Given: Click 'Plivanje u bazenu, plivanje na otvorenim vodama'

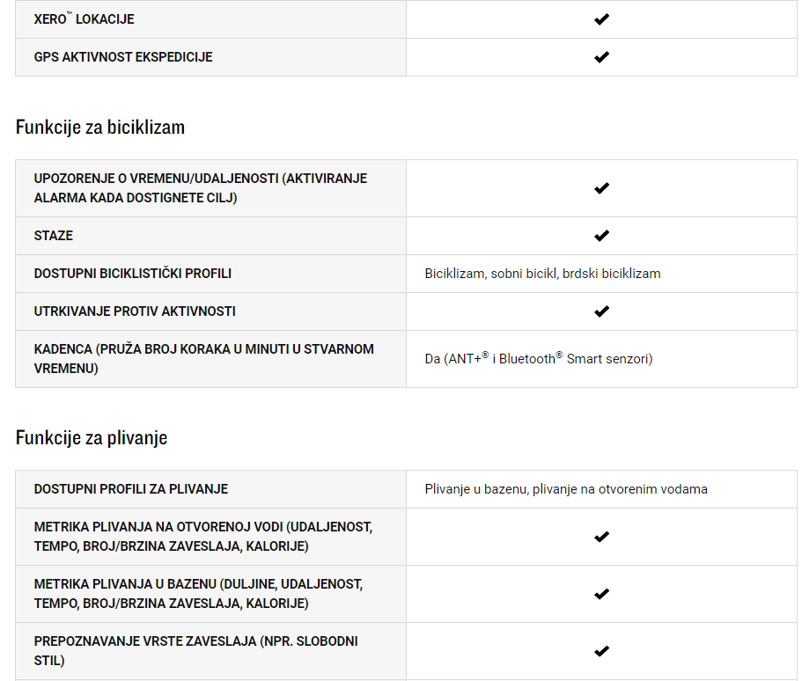Looking at the screenshot, I should click(x=566, y=488).
